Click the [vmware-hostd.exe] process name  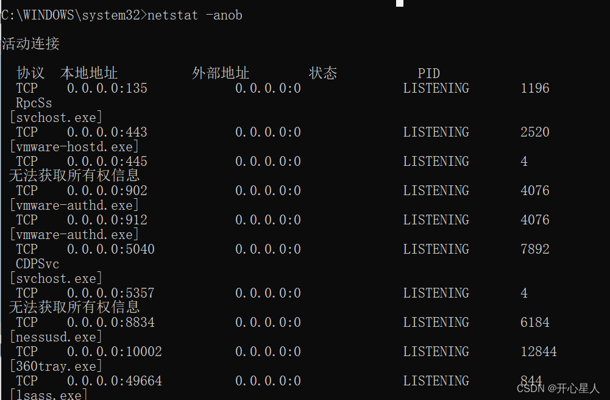[x=74, y=147]
